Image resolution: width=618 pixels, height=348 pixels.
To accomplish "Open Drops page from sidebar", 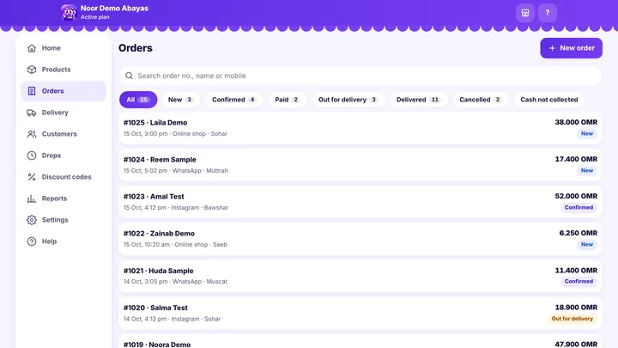I will tap(64, 156).
